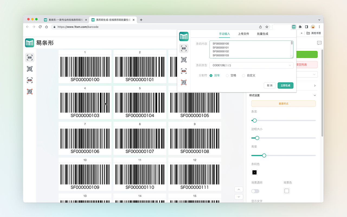Collapse the 样式设置 section

314,95
